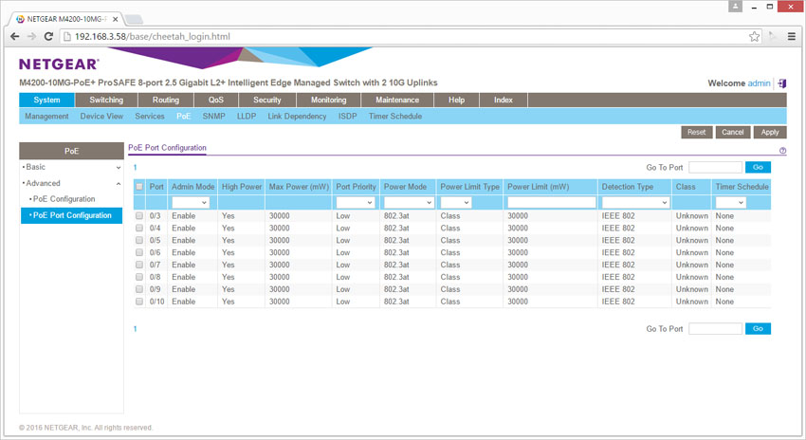Go to the Services submenu

click(x=150, y=117)
